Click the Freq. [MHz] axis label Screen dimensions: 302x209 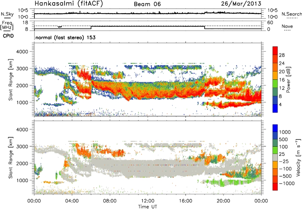7,26
